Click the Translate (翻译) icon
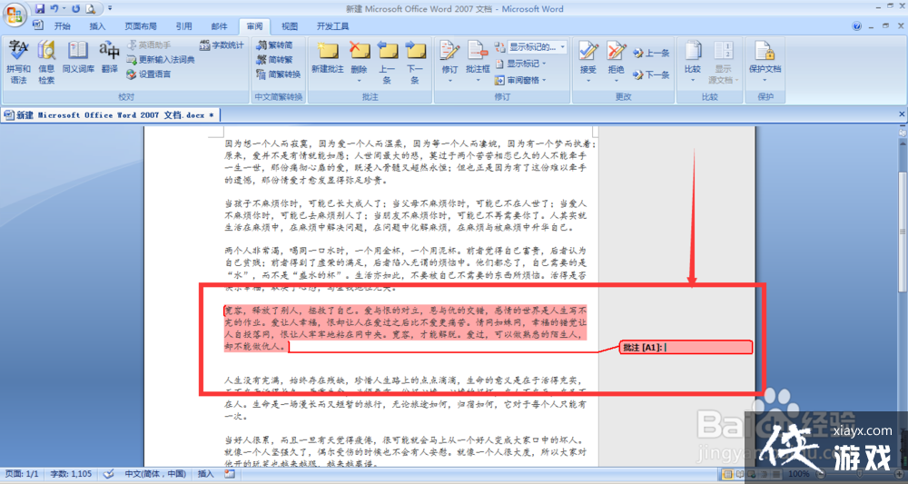The image size is (908, 484). pos(109,60)
